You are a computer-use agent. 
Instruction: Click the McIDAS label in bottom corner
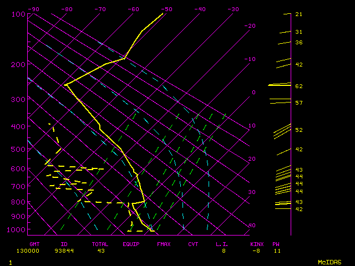point(329,262)
